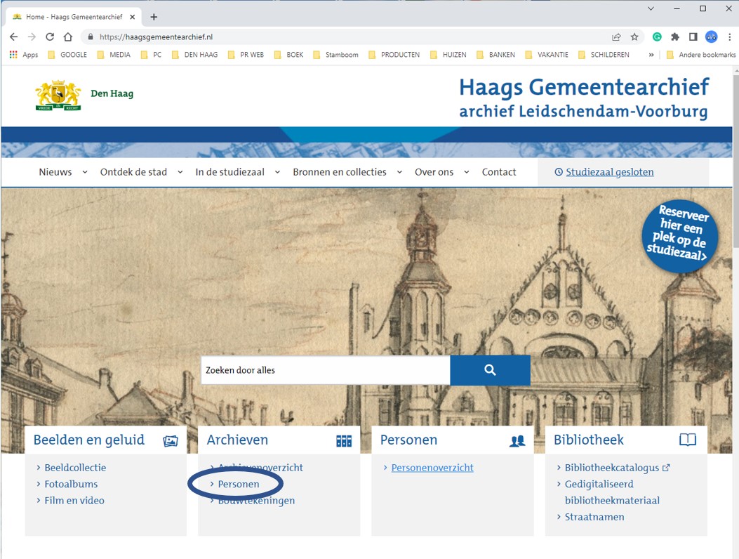Viewport: 739px width, 559px height.
Task: Open the PR WEB bookmarks folder
Action: pyautogui.click(x=246, y=55)
